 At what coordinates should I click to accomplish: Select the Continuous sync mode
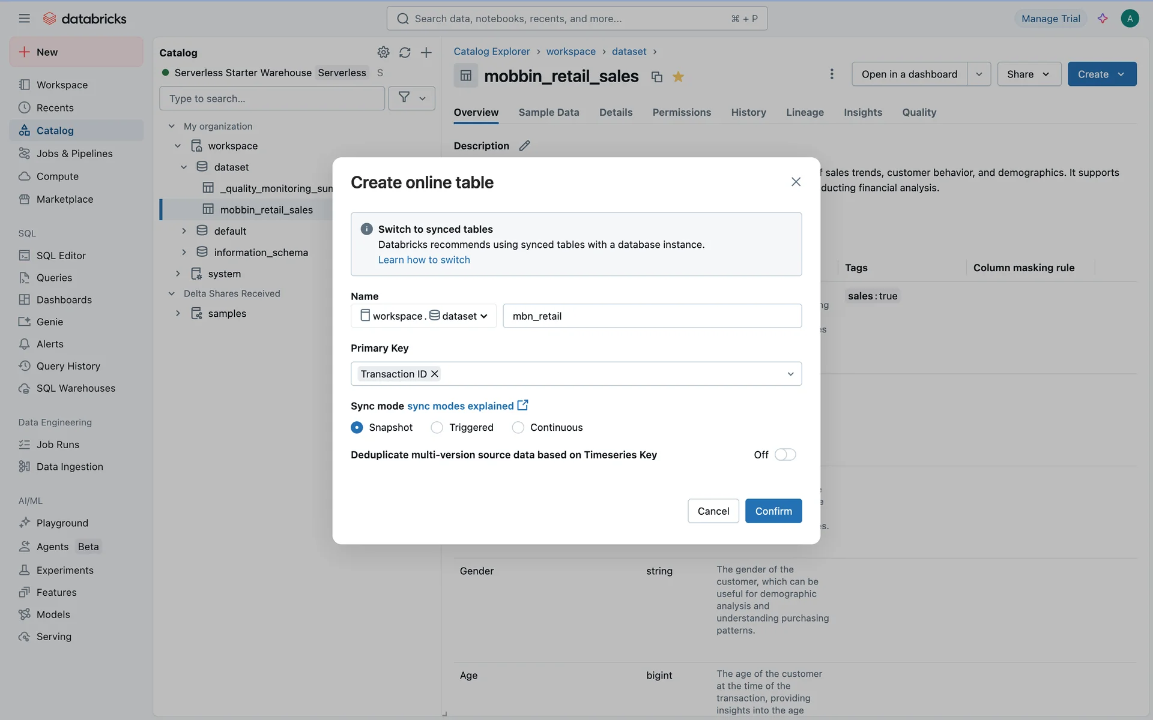point(518,427)
